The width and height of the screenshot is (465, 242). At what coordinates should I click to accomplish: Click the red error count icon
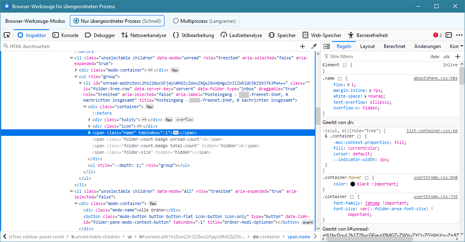click(436, 35)
